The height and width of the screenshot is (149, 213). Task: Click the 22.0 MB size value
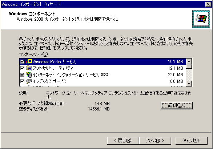(x=176, y=75)
